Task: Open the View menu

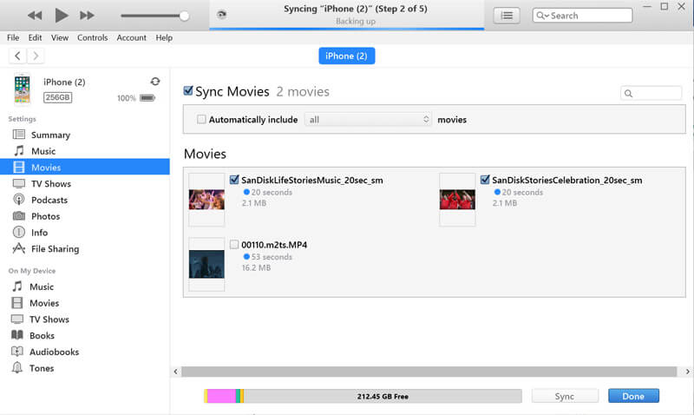Action: [60, 37]
